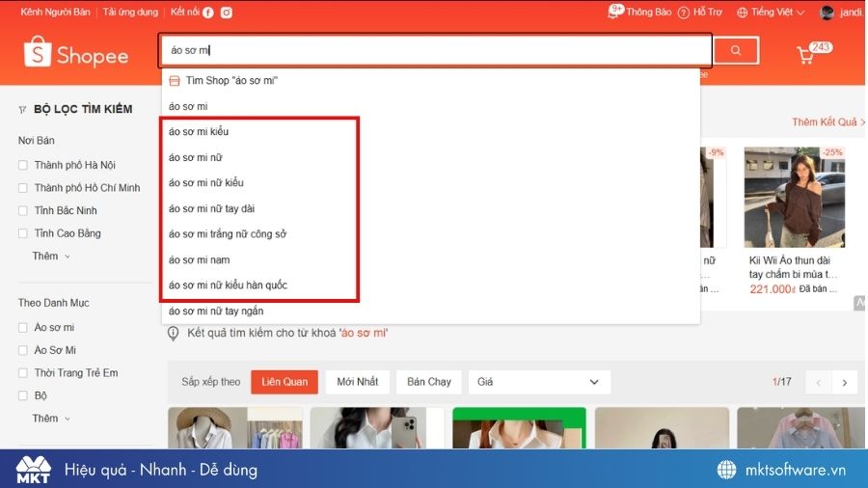The height and width of the screenshot is (488, 868).
Task: Check Thành phố Hồ Chí Minh filter
Action: [23, 188]
